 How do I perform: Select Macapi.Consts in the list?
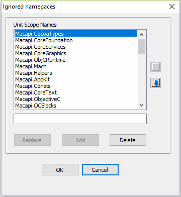76,86
